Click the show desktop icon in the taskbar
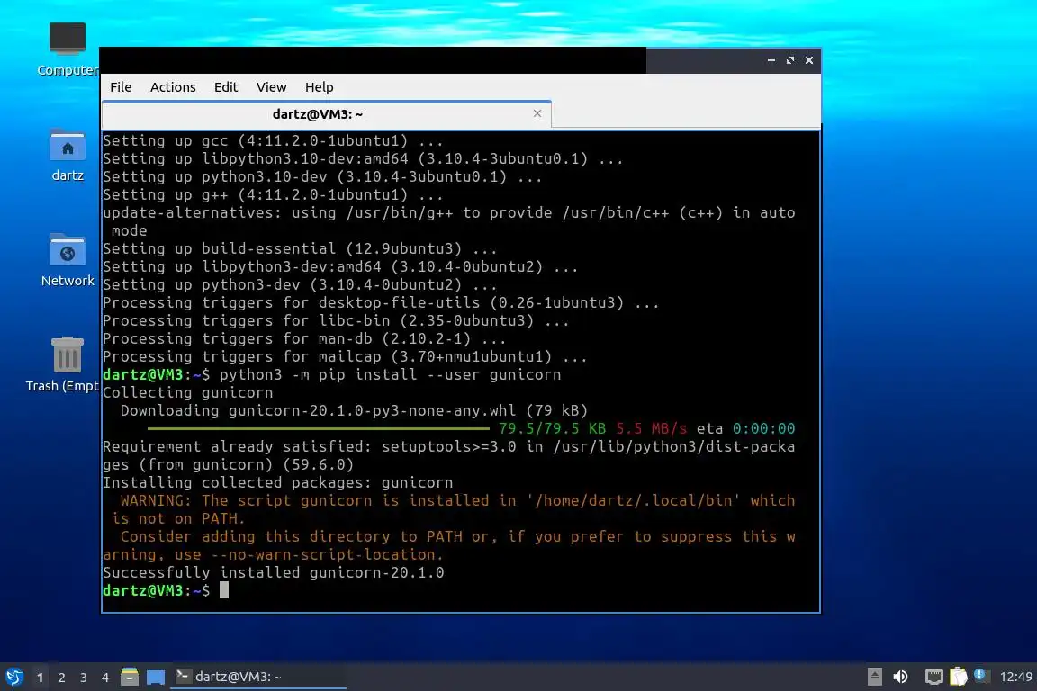 pyautogui.click(x=156, y=677)
